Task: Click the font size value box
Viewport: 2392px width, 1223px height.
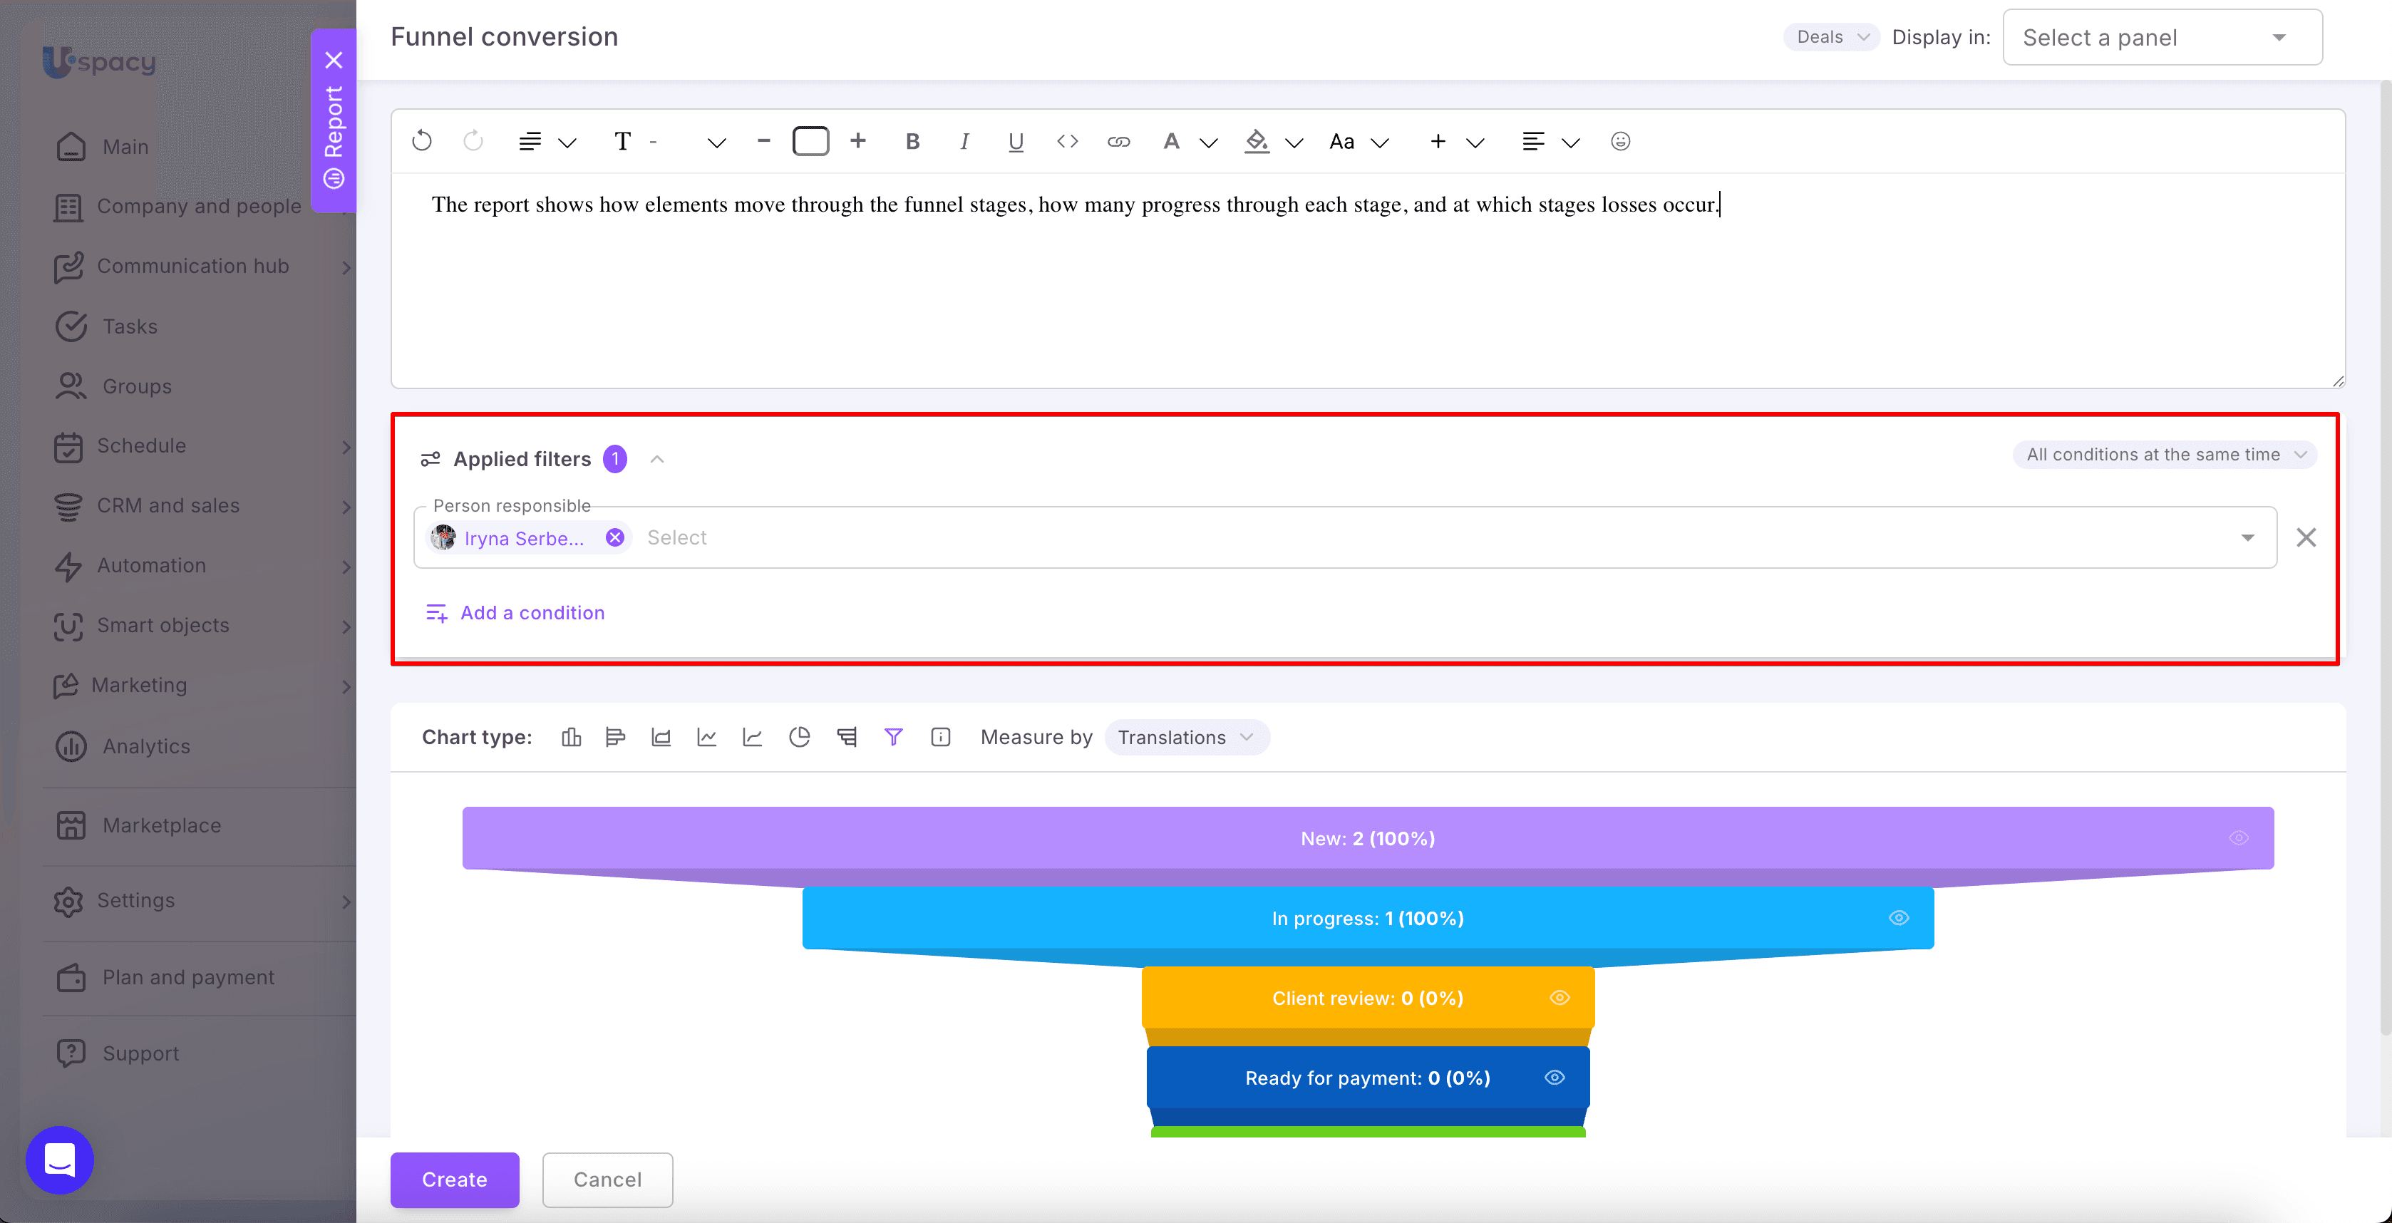Action: [810, 141]
